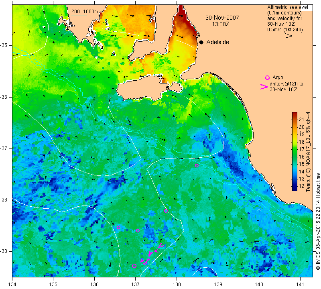Click the dark blue bottom of the color bar

coord(295,189)
